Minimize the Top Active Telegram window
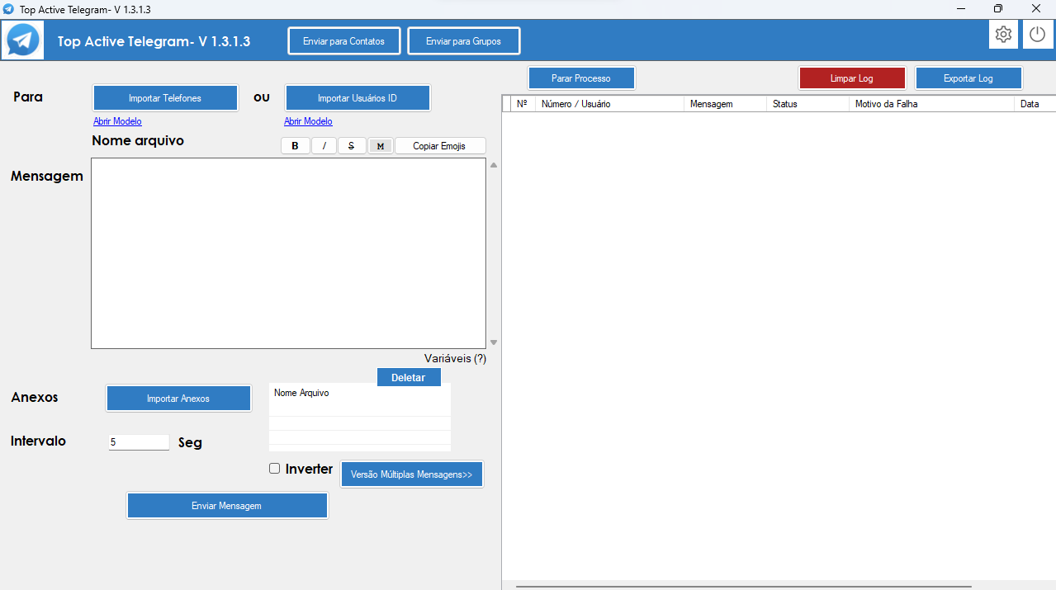This screenshot has width=1056, height=590. [x=961, y=9]
